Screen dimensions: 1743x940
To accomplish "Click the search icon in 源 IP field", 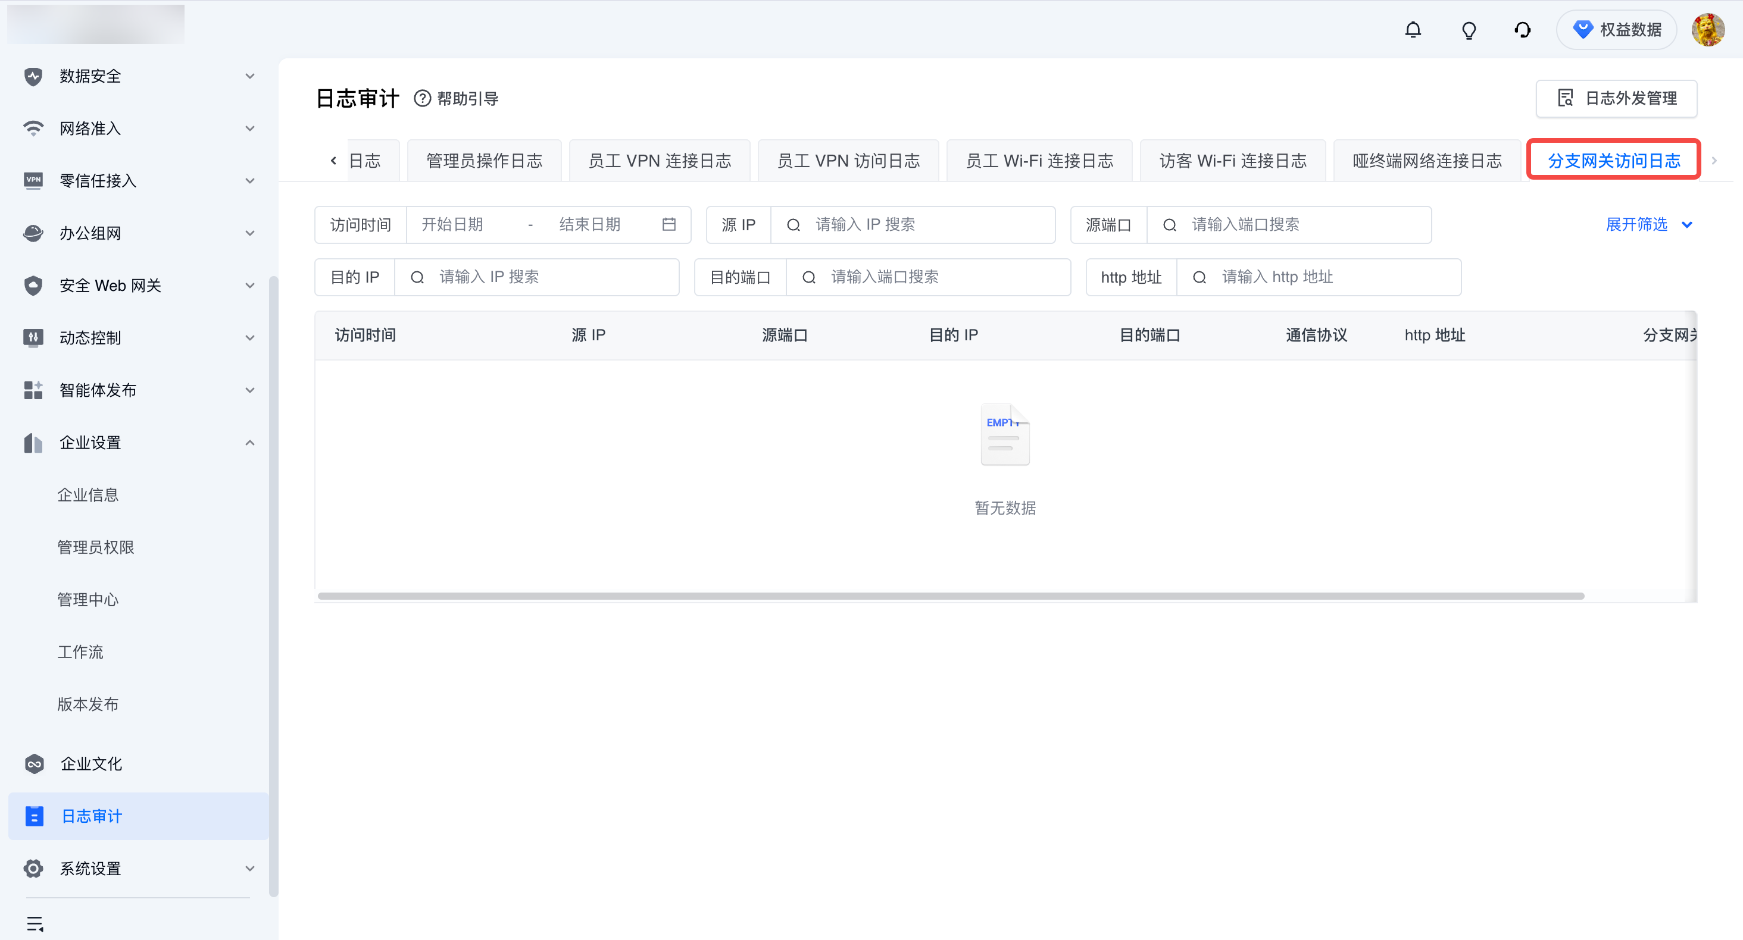I will point(794,224).
